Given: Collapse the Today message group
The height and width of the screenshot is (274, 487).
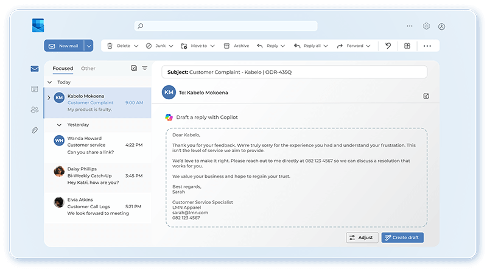Looking at the screenshot, I should [x=50, y=82].
